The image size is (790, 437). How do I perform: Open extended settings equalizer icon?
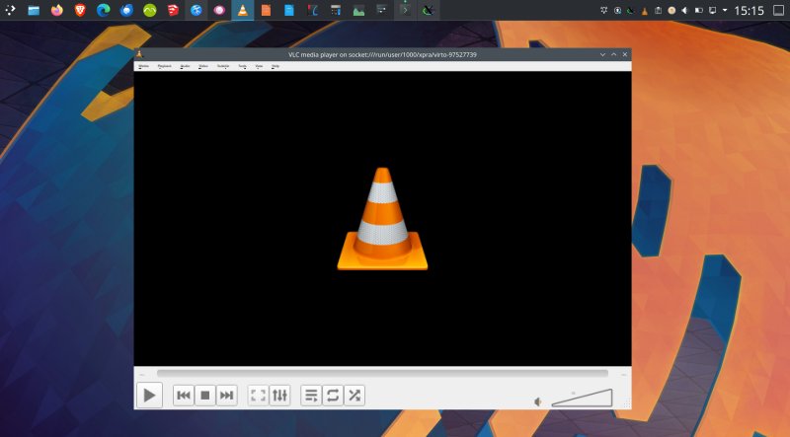click(279, 396)
